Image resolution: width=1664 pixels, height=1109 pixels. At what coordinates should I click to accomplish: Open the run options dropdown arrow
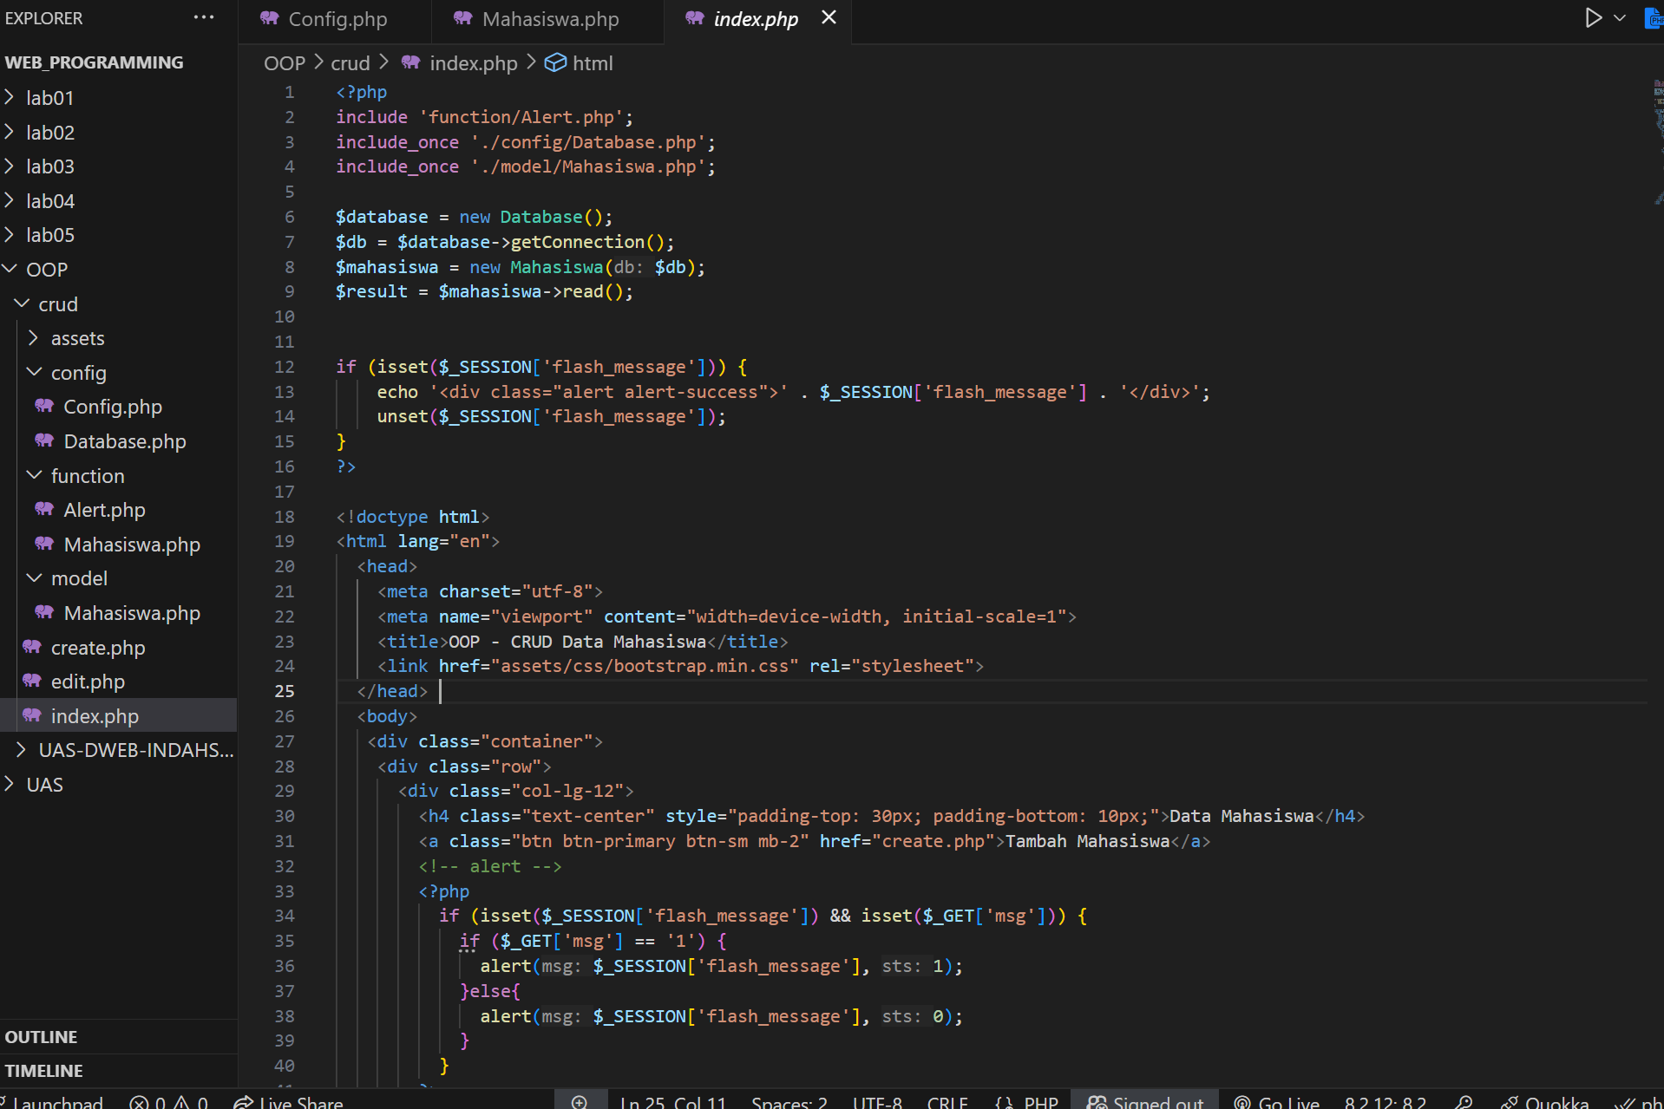1620,18
